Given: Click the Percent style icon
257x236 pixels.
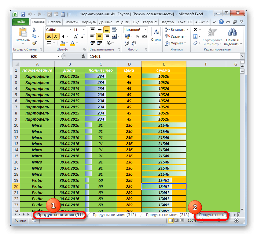Looking at the screenshot, I should (137, 36).
